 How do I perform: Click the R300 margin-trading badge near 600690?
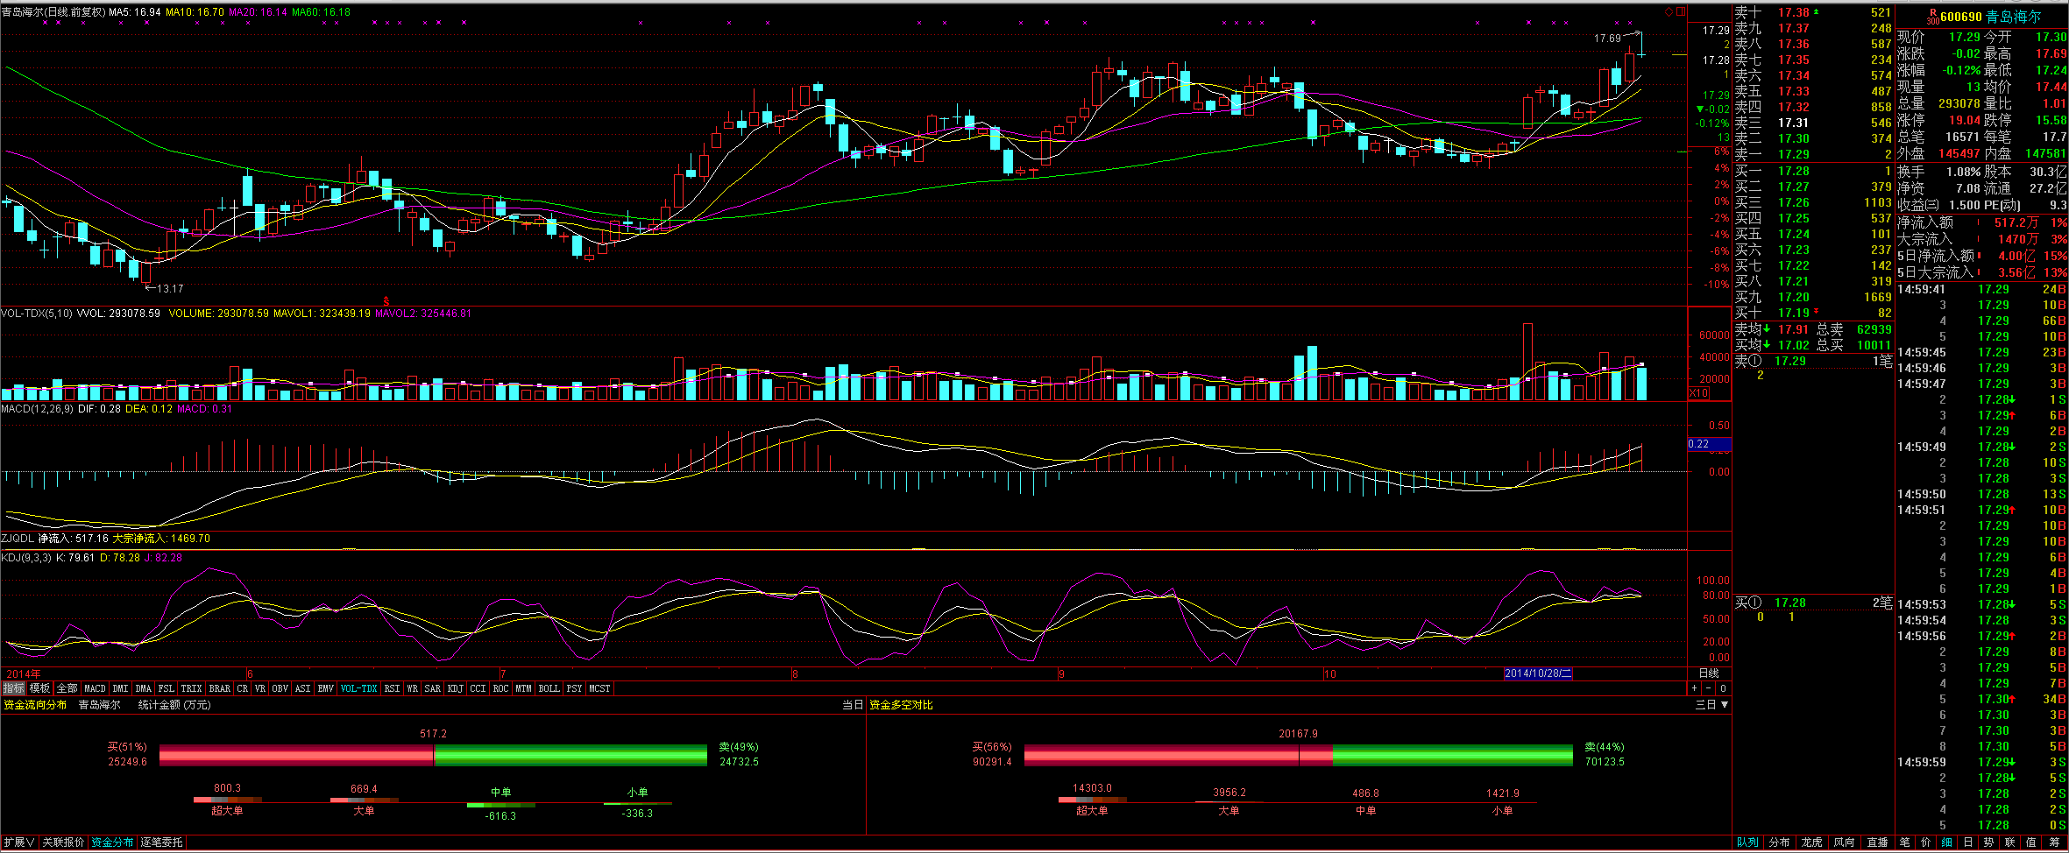(x=1931, y=17)
